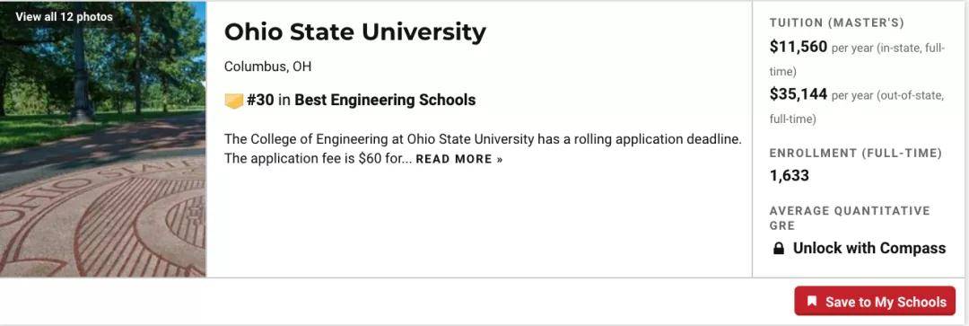Select the #30 ranking number
This screenshot has height=326, width=969.
coord(260,101)
